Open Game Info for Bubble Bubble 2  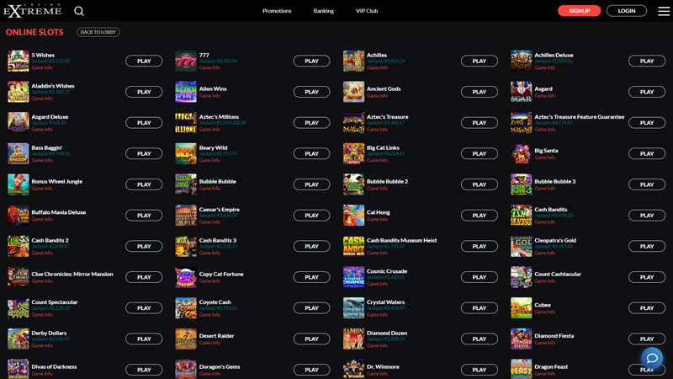click(377, 188)
